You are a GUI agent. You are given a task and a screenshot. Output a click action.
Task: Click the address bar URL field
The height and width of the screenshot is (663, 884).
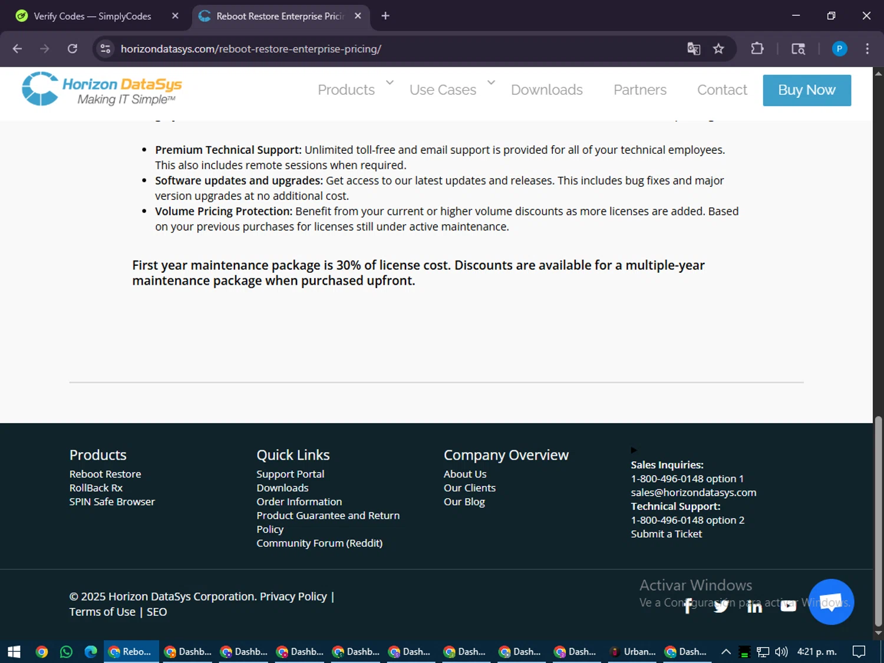coord(389,49)
